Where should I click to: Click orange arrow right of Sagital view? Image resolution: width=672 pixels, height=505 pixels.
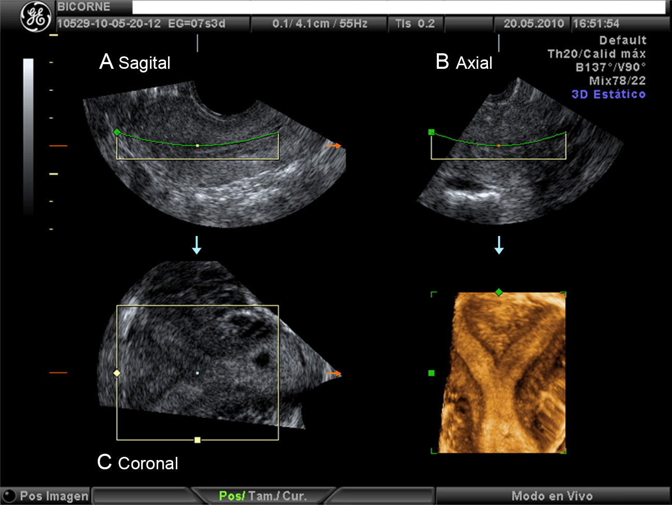(x=334, y=146)
